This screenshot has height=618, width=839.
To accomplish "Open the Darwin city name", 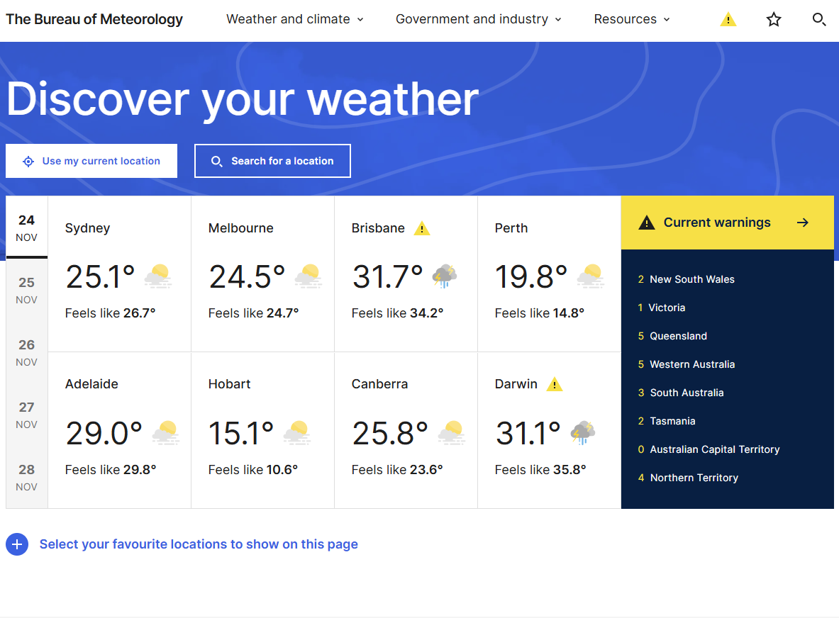I will pyautogui.click(x=516, y=384).
